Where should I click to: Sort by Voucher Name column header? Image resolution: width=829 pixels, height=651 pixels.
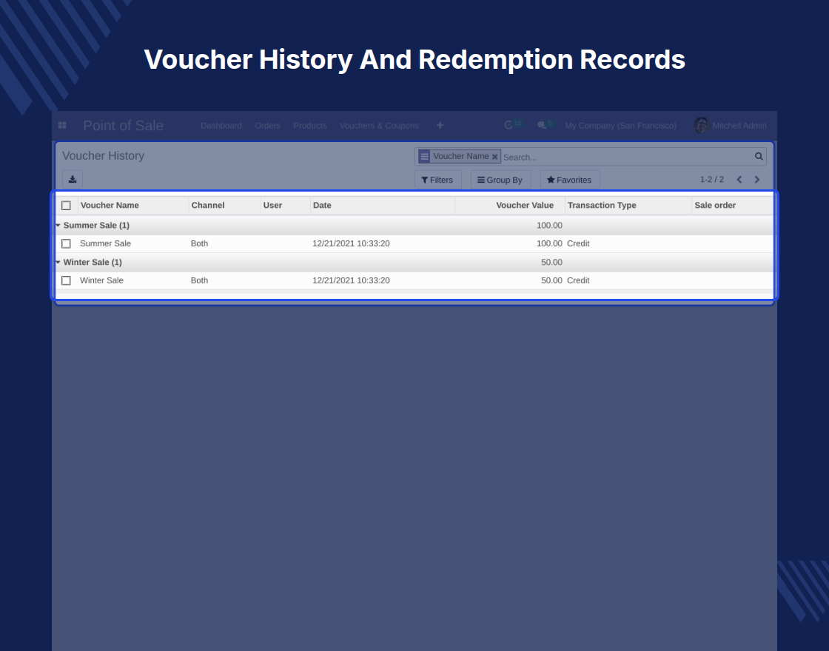[x=133, y=206]
